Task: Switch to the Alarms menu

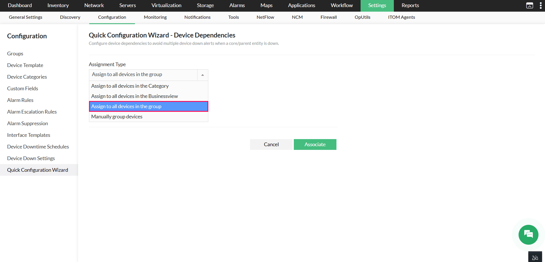Action: pos(237,5)
